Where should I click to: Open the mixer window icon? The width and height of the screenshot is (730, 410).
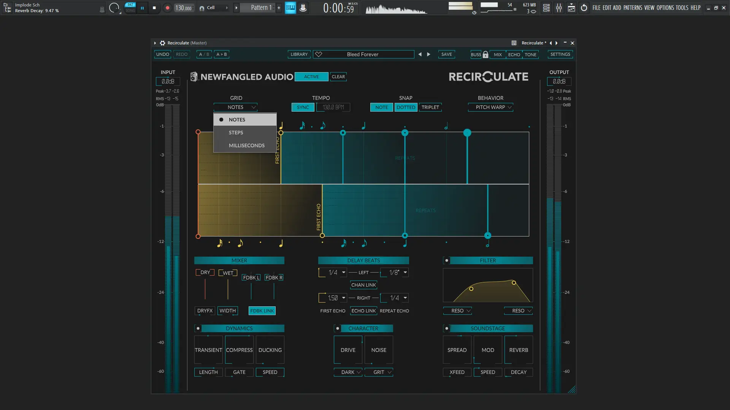pyautogui.click(x=559, y=8)
